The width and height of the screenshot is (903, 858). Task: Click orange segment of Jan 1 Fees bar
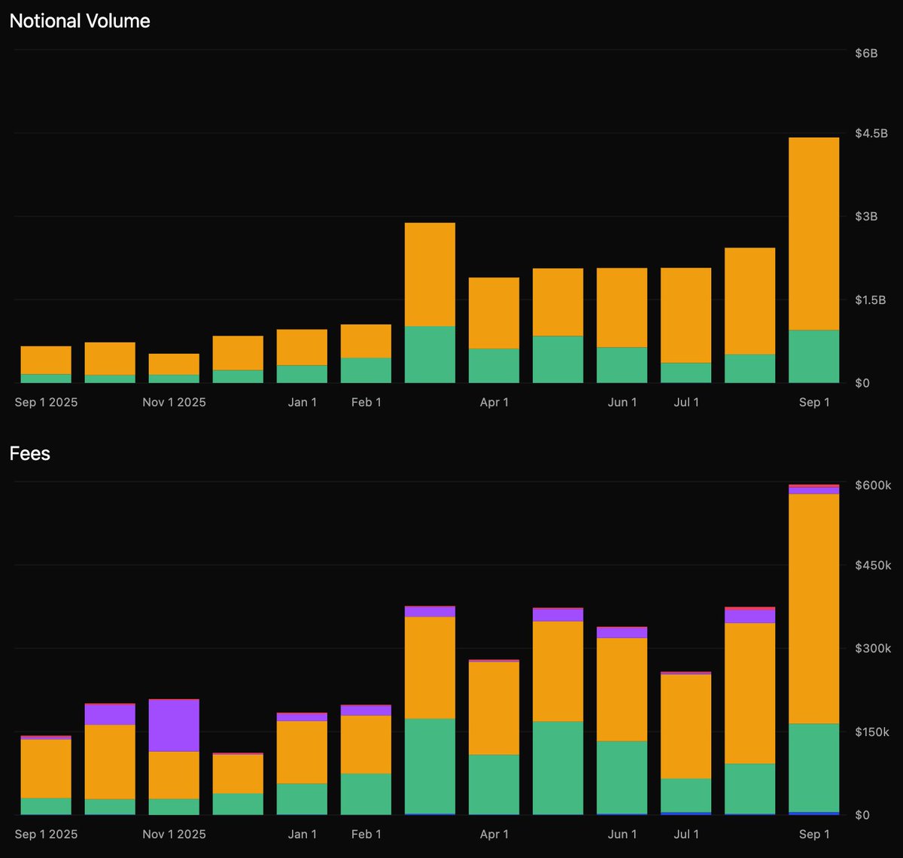(302, 753)
